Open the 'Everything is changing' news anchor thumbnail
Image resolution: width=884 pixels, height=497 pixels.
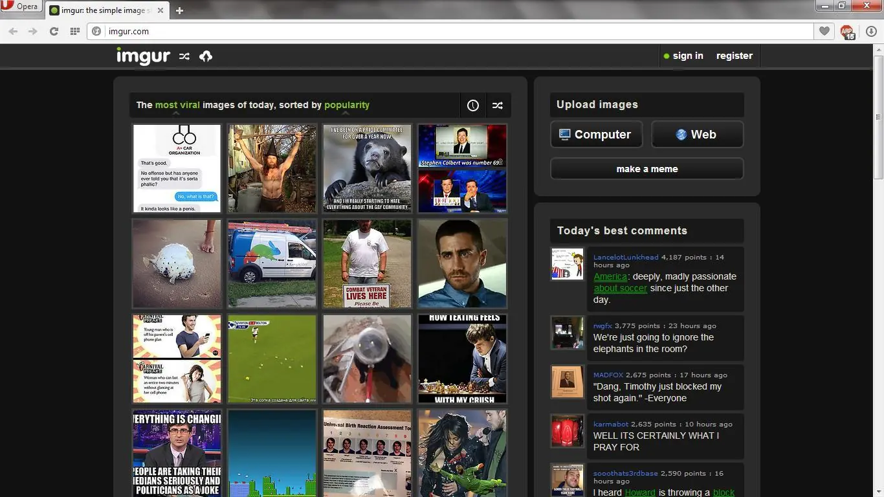(177, 454)
